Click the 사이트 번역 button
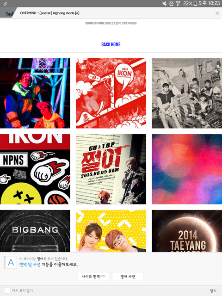This screenshot has width=222, height=296. (x=94, y=277)
